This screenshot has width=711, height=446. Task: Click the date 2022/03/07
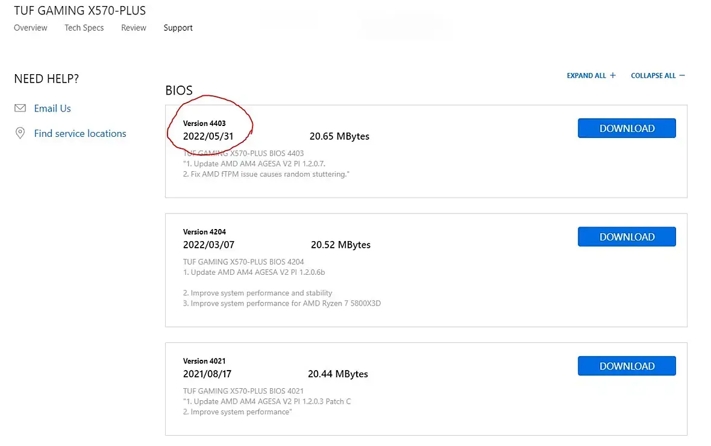tap(208, 245)
